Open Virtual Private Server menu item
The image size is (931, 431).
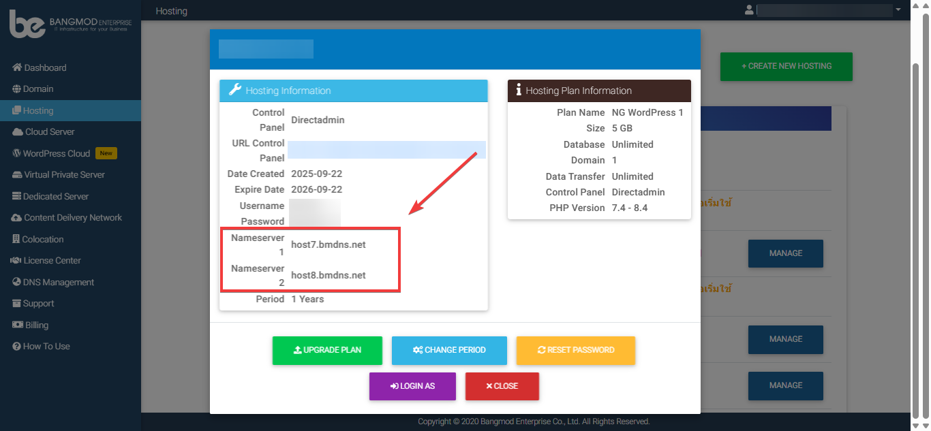pyautogui.click(x=64, y=175)
